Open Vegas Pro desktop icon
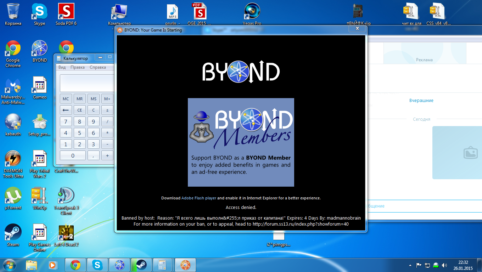Viewport: 482px width, 272px height. tap(252, 14)
